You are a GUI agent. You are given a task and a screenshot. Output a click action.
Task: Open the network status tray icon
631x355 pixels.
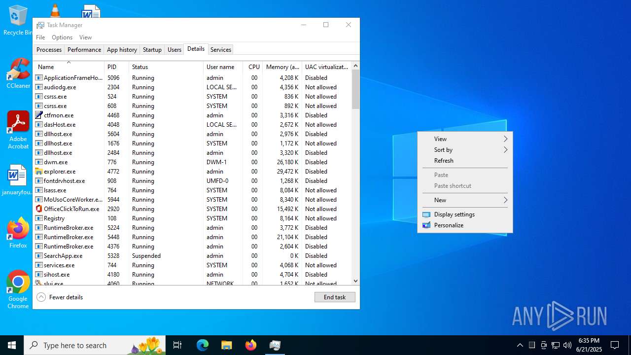pos(556,345)
